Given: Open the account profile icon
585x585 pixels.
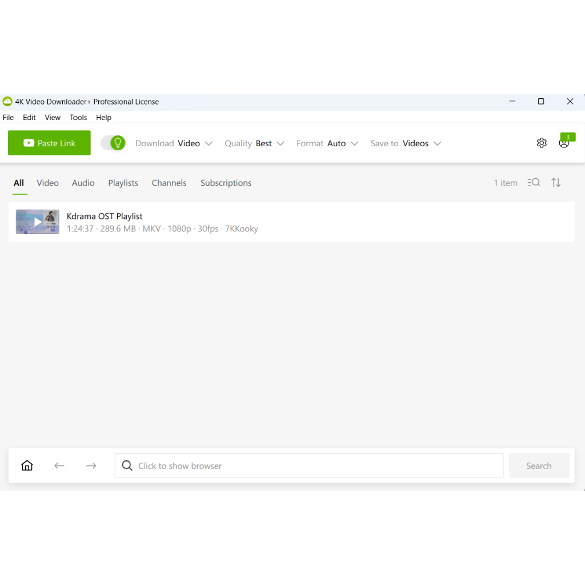Looking at the screenshot, I should [563, 143].
